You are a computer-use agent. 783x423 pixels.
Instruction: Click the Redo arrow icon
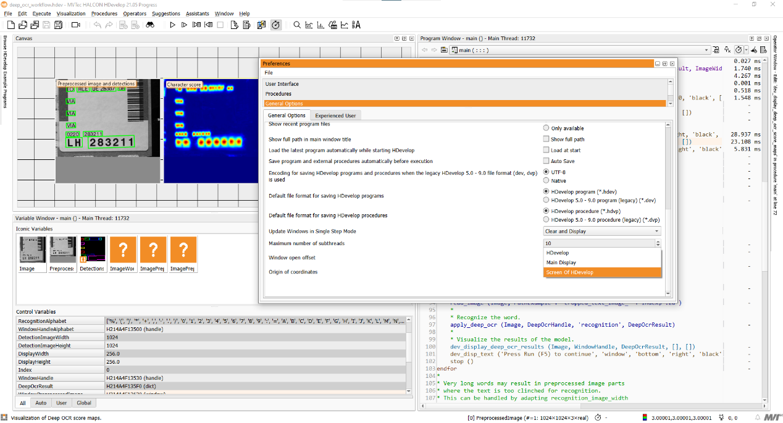pyautogui.click(x=109, y=25)
